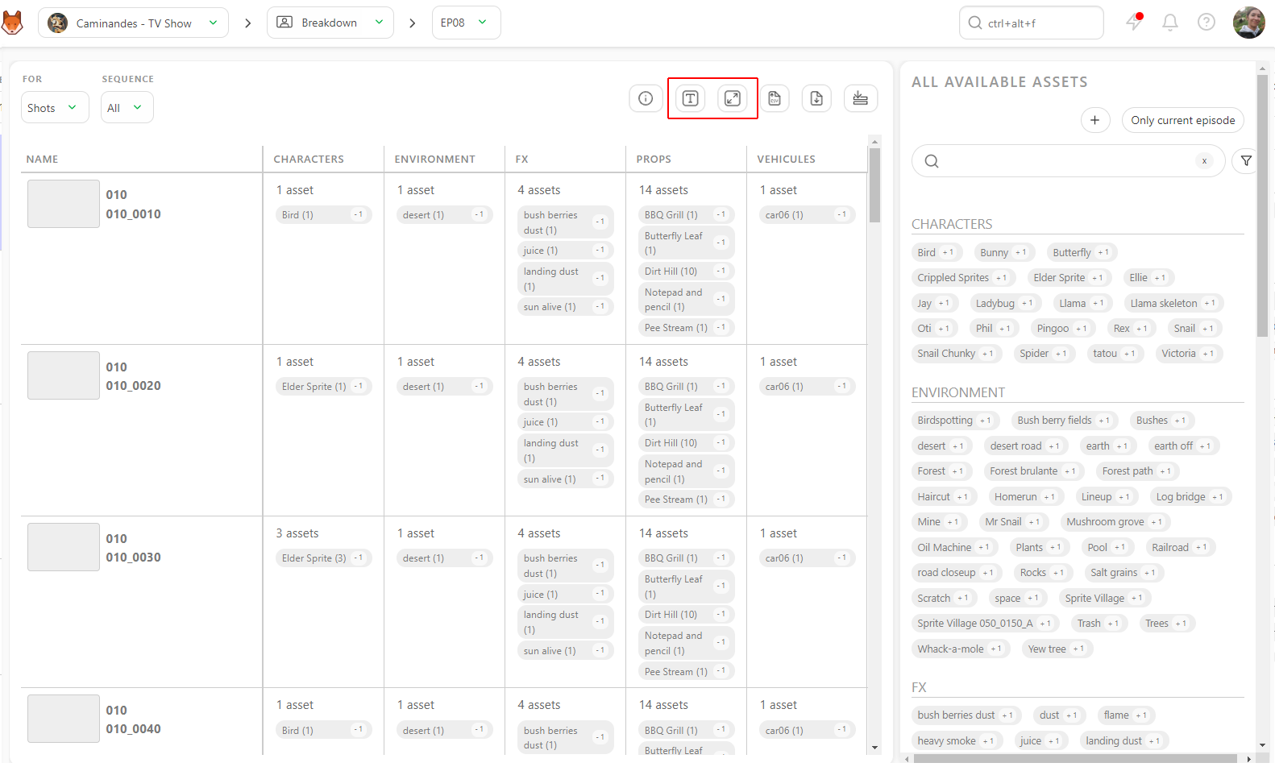Click the Llama skeleton asset chip

click(x=1173, y=303)
